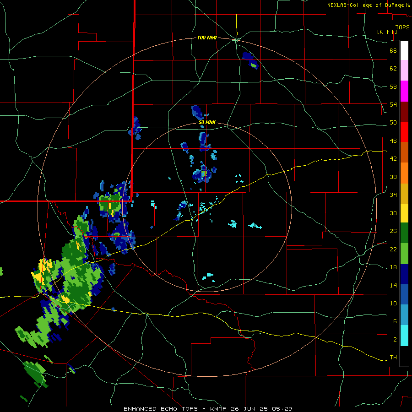Image resolution: width=412 pixels, height=412 pixels.
Task: Click the 50 NMI range ring label
Action: [207, 122]
